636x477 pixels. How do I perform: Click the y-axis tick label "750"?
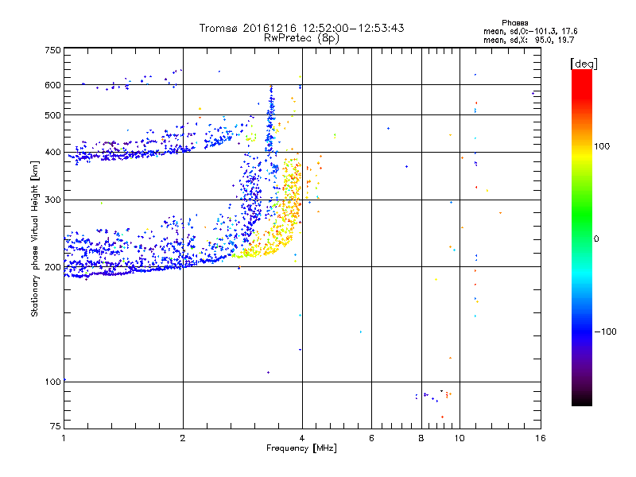pyautogui.click(x=52, y=50)
